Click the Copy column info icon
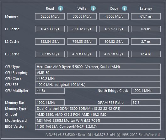This screenshot has height=140, width=166. point(125,8)
